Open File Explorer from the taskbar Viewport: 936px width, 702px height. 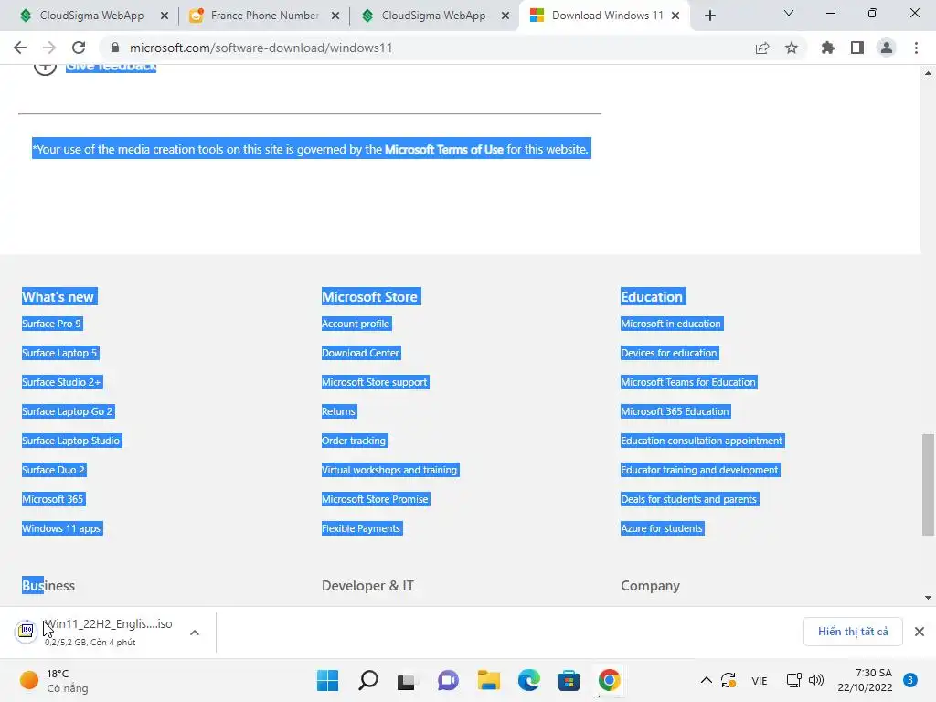click(x=488, y=680)
